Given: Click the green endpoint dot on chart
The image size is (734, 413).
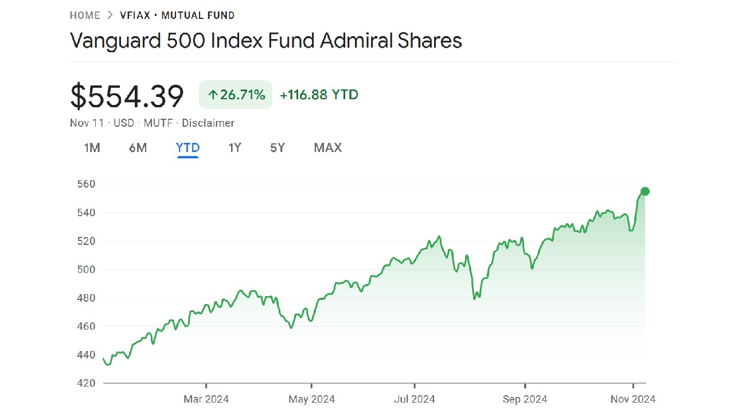Looking at the screenshot, I should pos(645,192).
